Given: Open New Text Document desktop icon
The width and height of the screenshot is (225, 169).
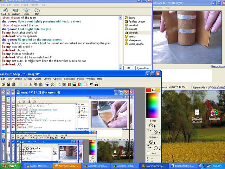Looking at the screenshot, I should coord(197,116).
